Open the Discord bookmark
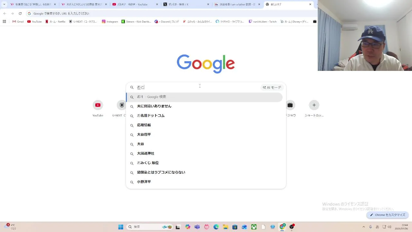Screen dimensions: 412x232 click(167, 22)
